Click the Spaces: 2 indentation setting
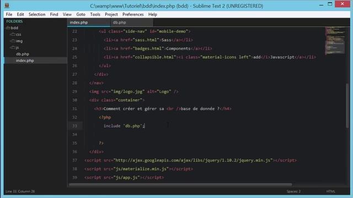Image resolution: width=353 pixels, height=198 pixels. tap(293, 191)
